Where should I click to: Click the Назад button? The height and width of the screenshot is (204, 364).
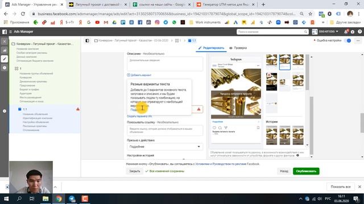(x=284, y=171)
